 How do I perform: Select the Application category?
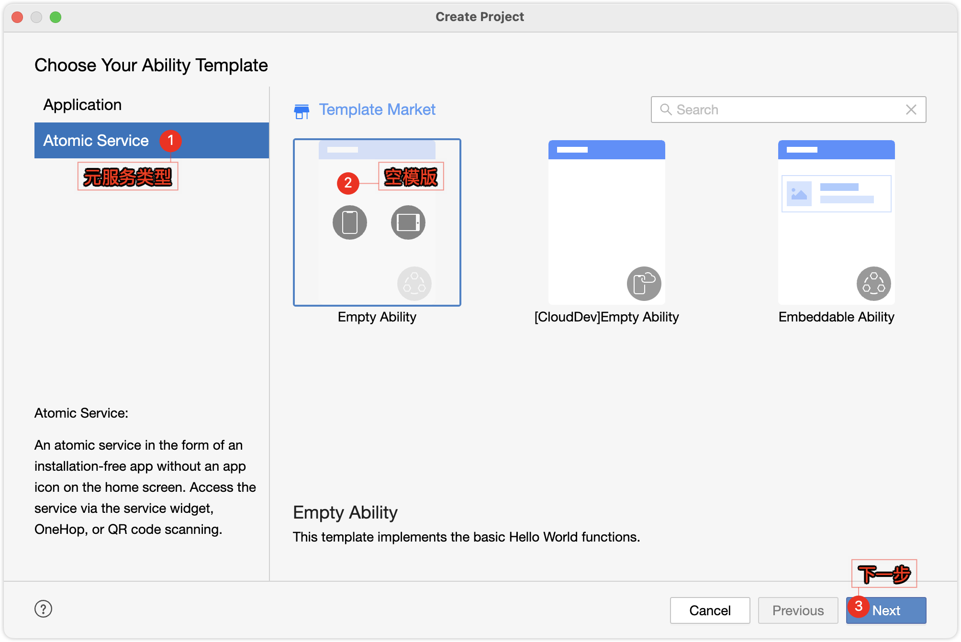pos(82,105)
